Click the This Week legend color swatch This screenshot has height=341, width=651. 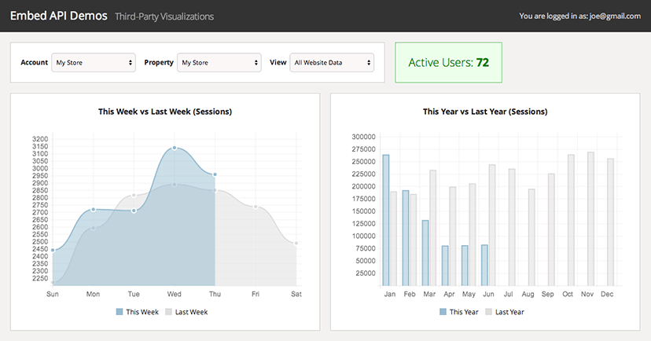click(120, 312)
